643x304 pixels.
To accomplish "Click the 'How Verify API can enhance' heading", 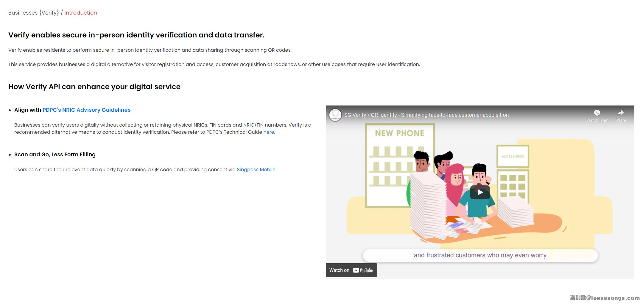I will pos(94,87).
